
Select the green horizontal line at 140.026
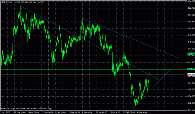click(94, 69)
